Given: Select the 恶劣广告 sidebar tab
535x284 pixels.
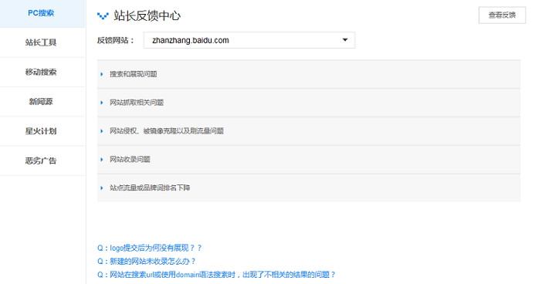Looking at the screenshot, I should [42, 161].
